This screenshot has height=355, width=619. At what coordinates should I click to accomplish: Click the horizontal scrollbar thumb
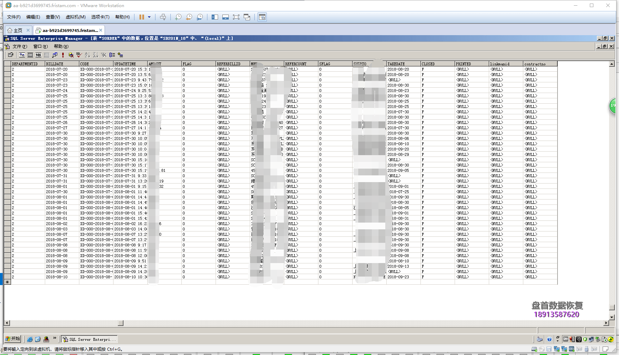pos(121,323)
